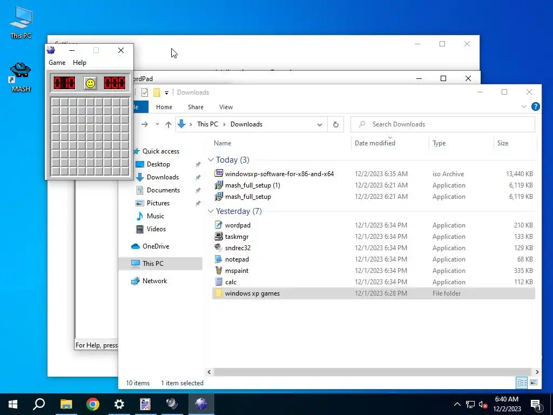Screen dimensions: 553x415
Task: Open the muted volume tray icon
Action: (x=483, y=404)
